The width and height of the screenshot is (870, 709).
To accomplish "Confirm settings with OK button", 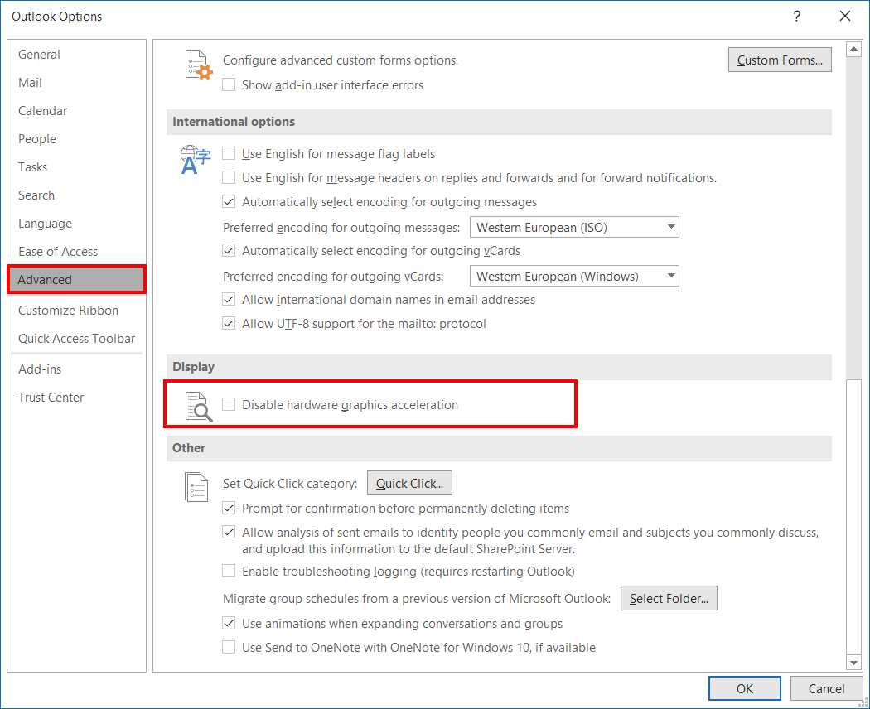I will coord(744,688).
